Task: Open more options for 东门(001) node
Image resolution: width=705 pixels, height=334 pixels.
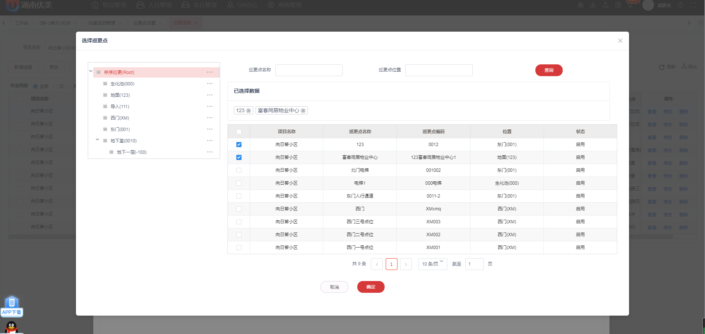Action: (210, 129)
